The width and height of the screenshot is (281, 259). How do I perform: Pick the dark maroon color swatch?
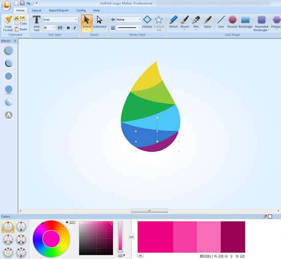(x=233, y=237)
